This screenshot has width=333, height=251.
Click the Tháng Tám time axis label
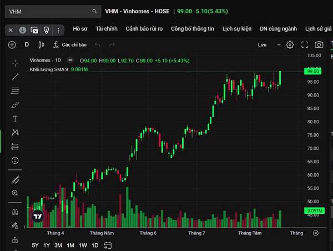pos(250,233)
